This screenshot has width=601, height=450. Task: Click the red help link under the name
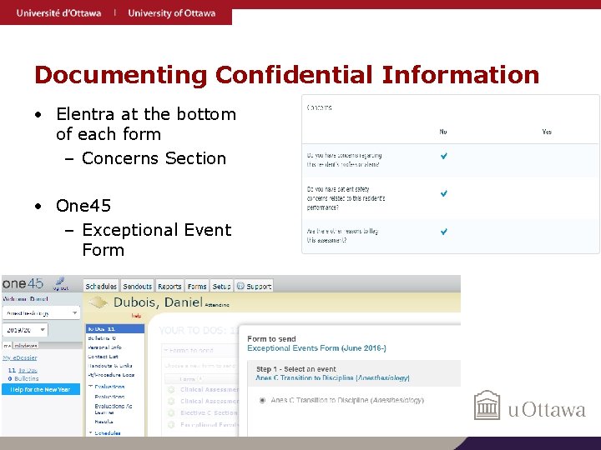[136, 316]
